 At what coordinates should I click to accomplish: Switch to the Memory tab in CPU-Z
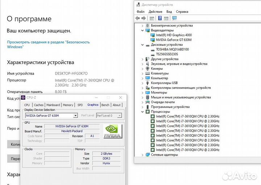(x=68, y=105)
